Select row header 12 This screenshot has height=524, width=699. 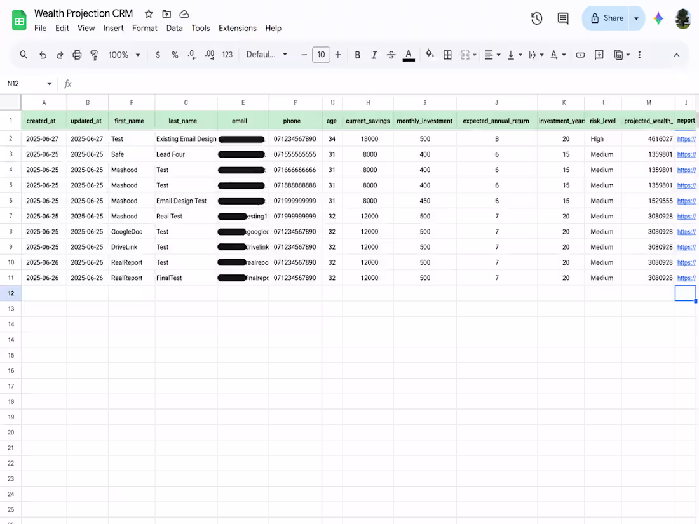click(11, 293)
